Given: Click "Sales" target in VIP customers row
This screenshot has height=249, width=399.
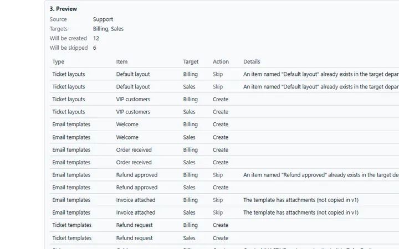Looking at the screenshot, I should [x=189, y=112].
